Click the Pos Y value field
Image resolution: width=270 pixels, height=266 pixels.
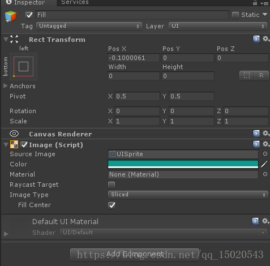[x=188, y=58]
